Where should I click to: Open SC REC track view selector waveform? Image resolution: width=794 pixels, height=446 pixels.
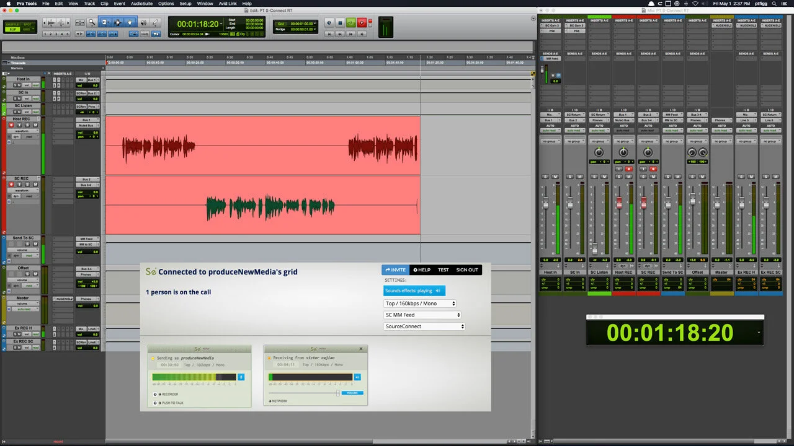pyautogui.click(x=23, y=190)
